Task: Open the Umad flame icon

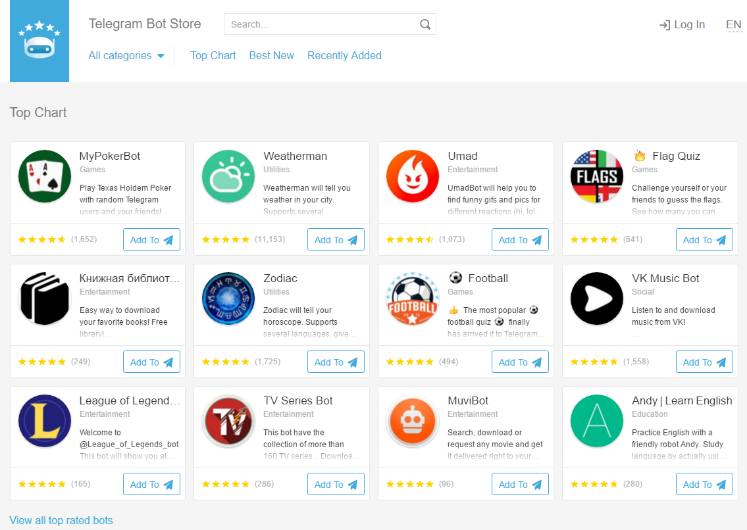Action: point(413,176)
